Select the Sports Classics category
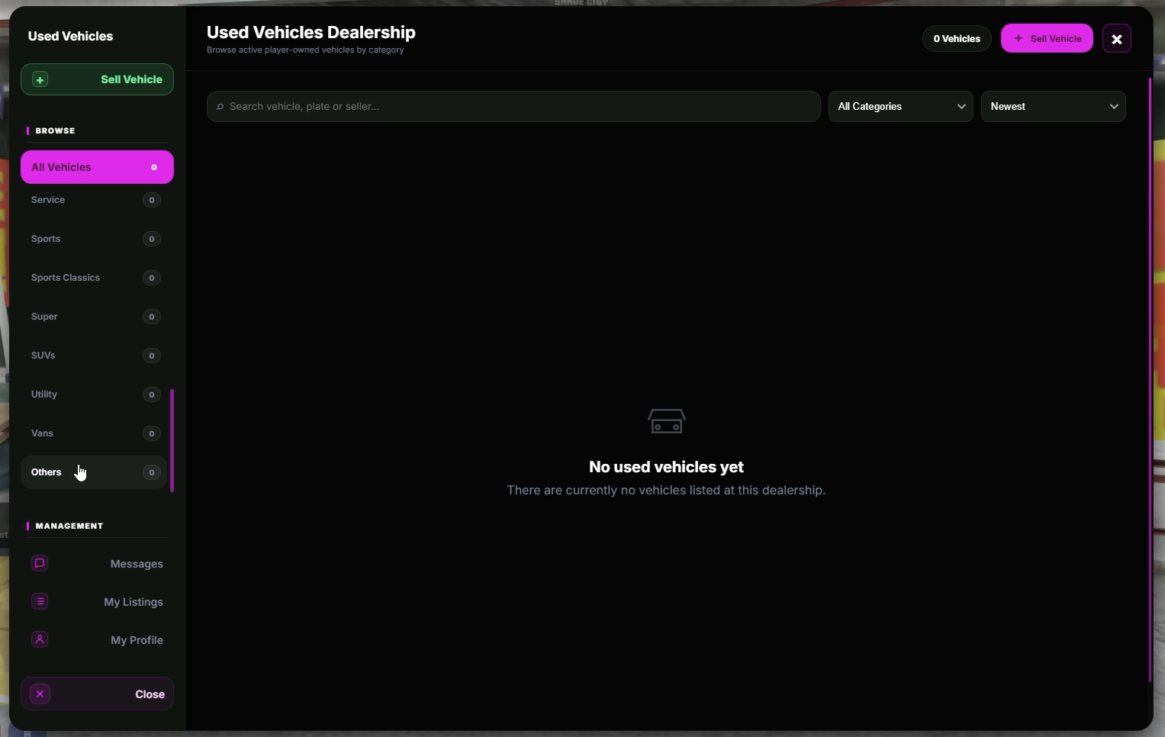The image size is (1165, 737). [x=94, y=278]
